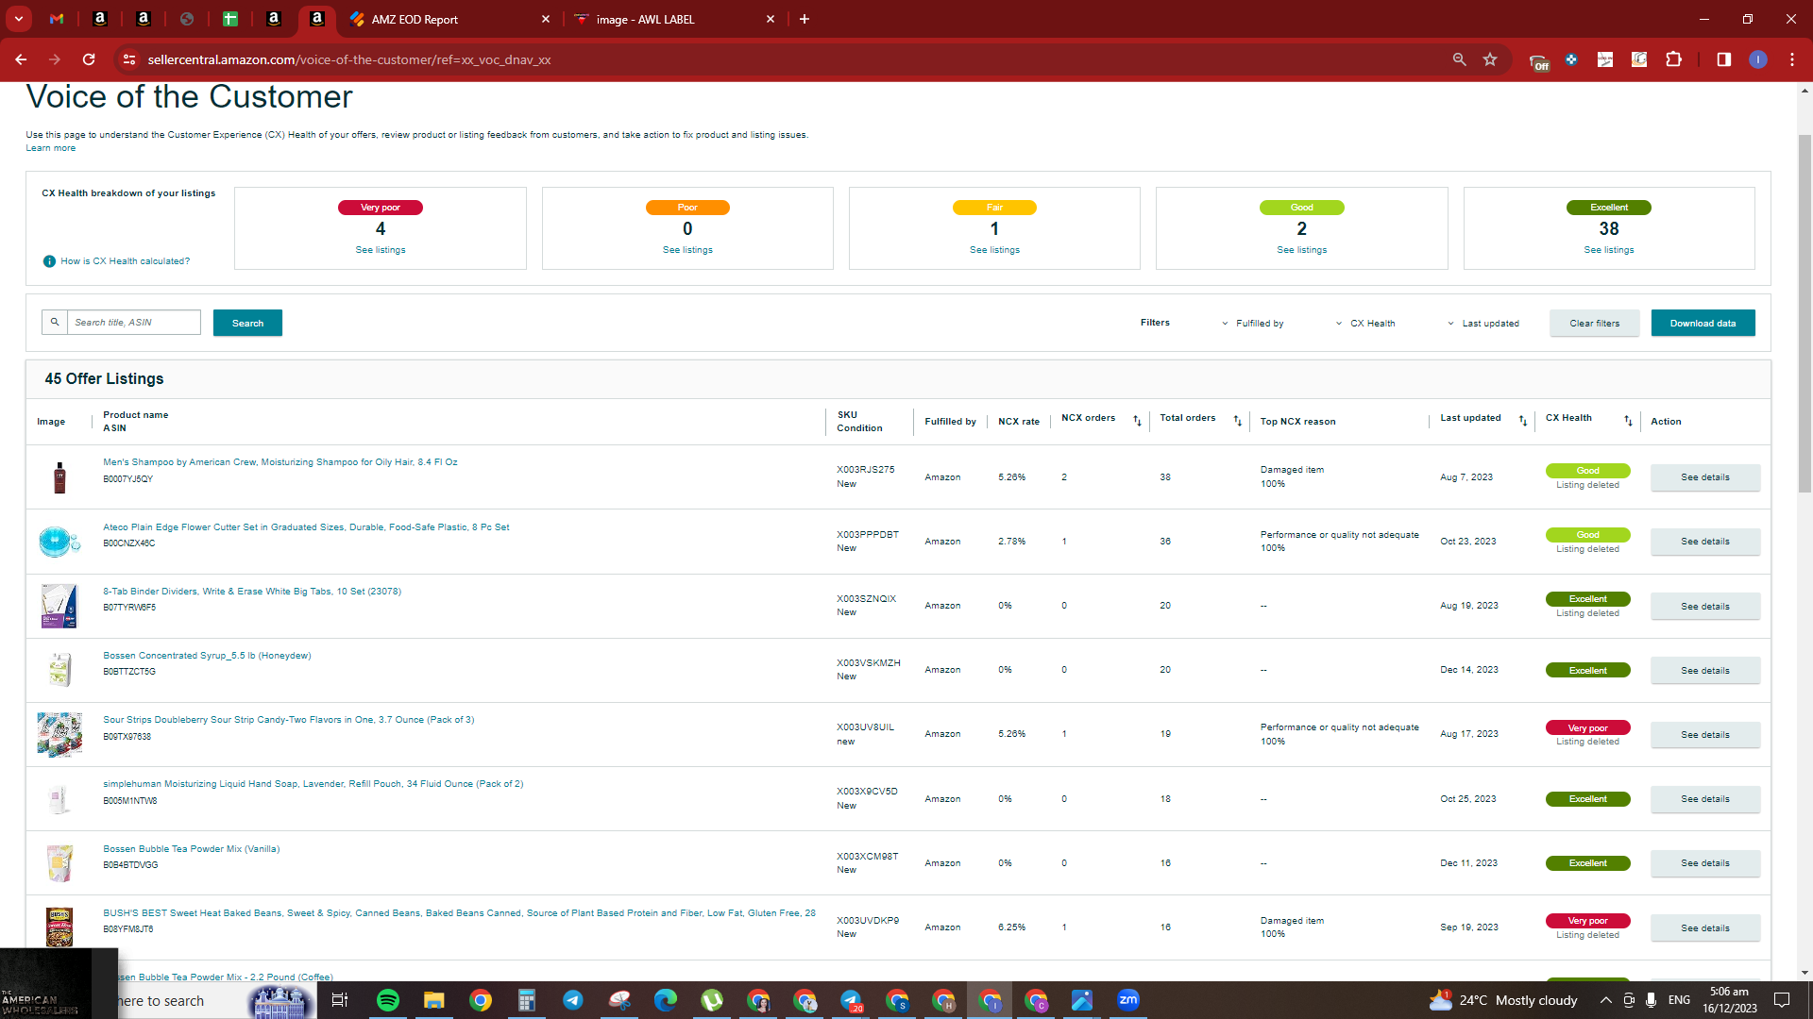This screenshot has height=1019, width=1813.
Task: Close the image - AWL LABEL tab
Action: pyautogui.click(x=771, y=19)
